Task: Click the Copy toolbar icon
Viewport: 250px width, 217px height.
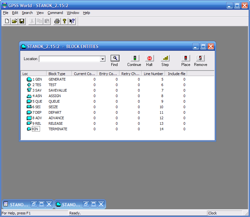Action: [39, 21]
